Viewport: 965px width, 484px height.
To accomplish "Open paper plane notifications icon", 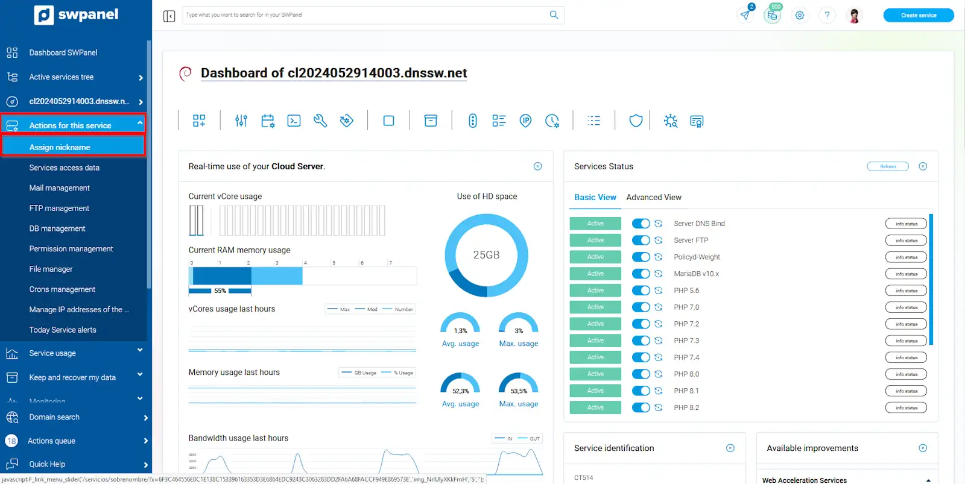I will 745,15.
